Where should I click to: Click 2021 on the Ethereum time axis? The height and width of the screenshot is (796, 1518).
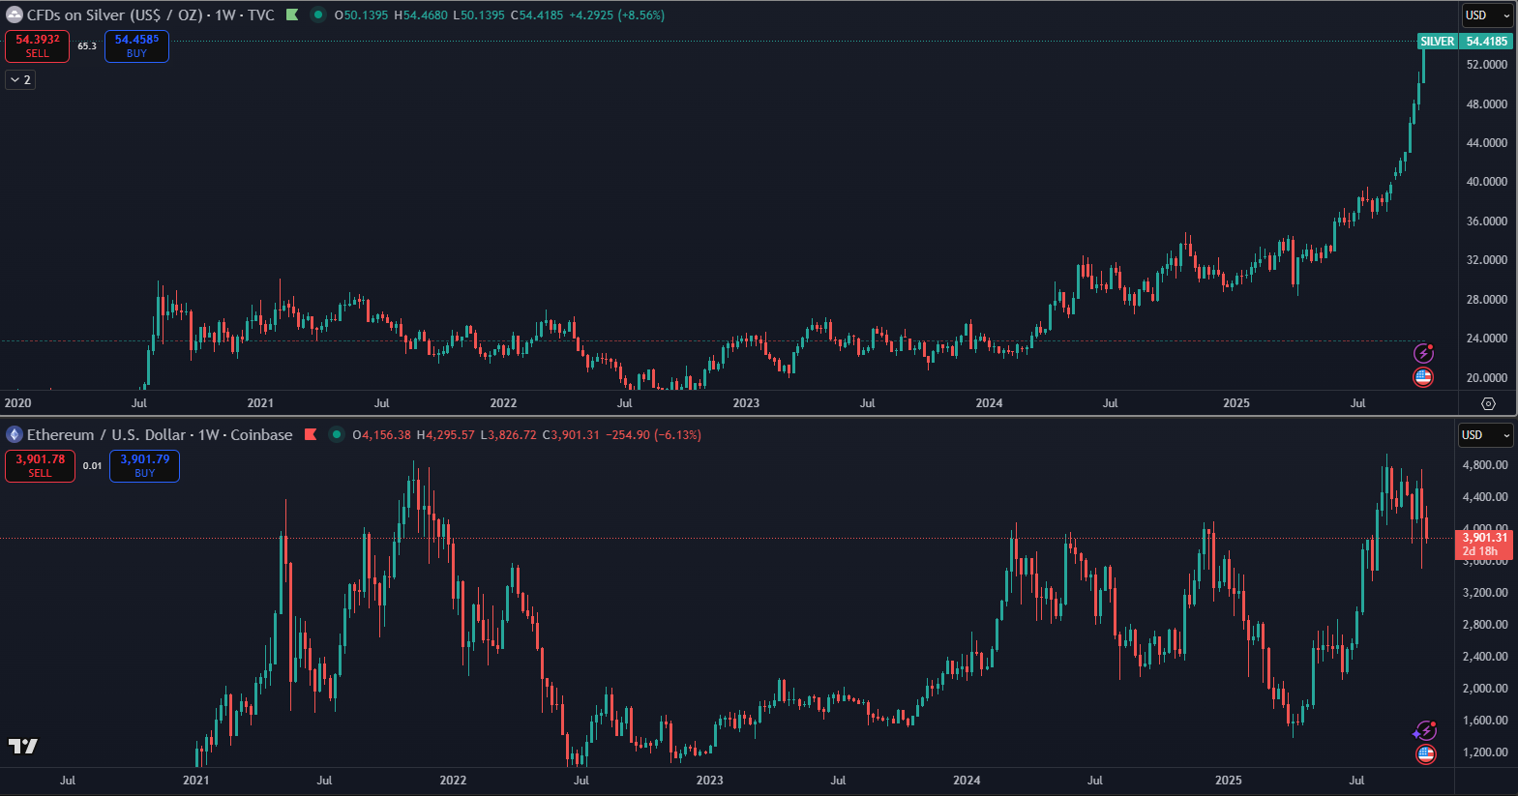pos(195,781)
